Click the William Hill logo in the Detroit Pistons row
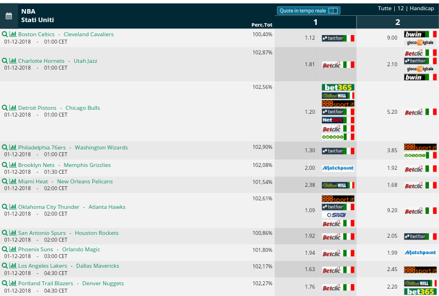The height and width of the screenshot is (296, 439). (x=338, y=96)
